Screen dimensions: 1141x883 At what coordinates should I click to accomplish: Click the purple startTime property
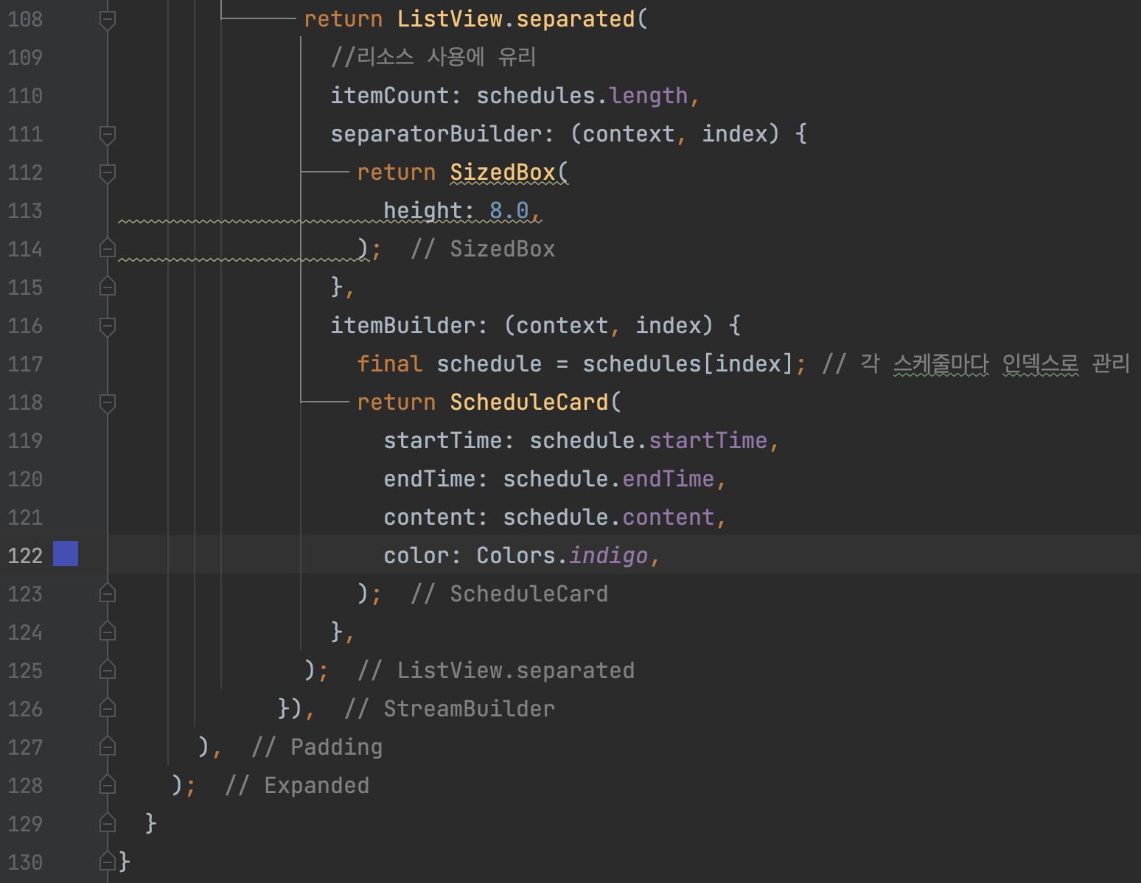point(708,441)
